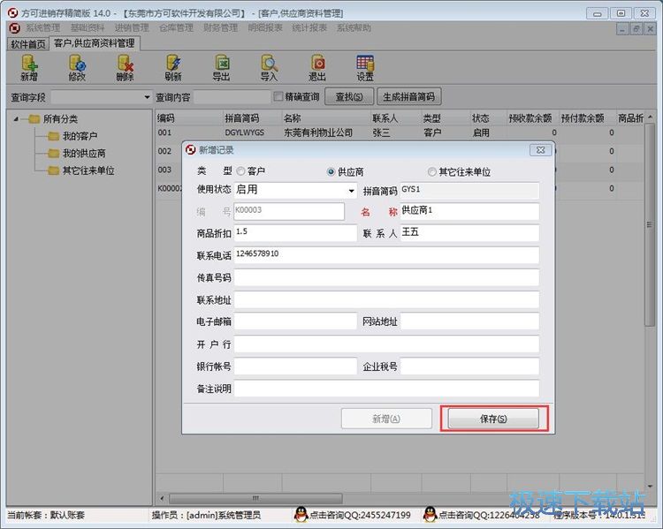Close the 新增记录 dialog

[540, 150]
